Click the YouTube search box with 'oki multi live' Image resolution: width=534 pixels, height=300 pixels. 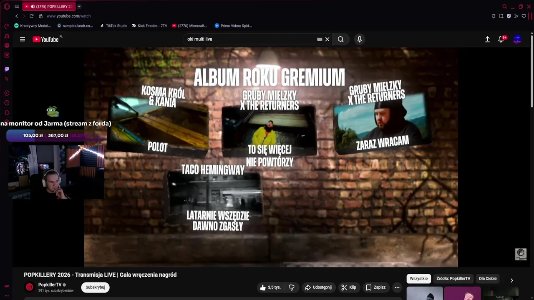[250, 39]
